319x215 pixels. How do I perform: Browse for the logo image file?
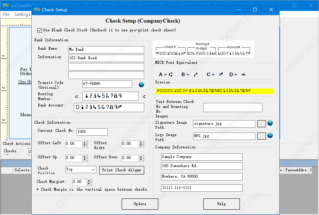pyautogui.click(x=261, y=136)
